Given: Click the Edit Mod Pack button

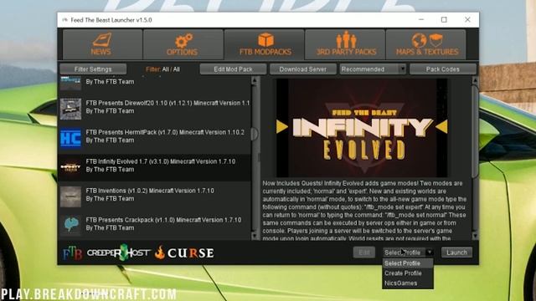Looking at the screenshot, I should (x=233, y=69).
